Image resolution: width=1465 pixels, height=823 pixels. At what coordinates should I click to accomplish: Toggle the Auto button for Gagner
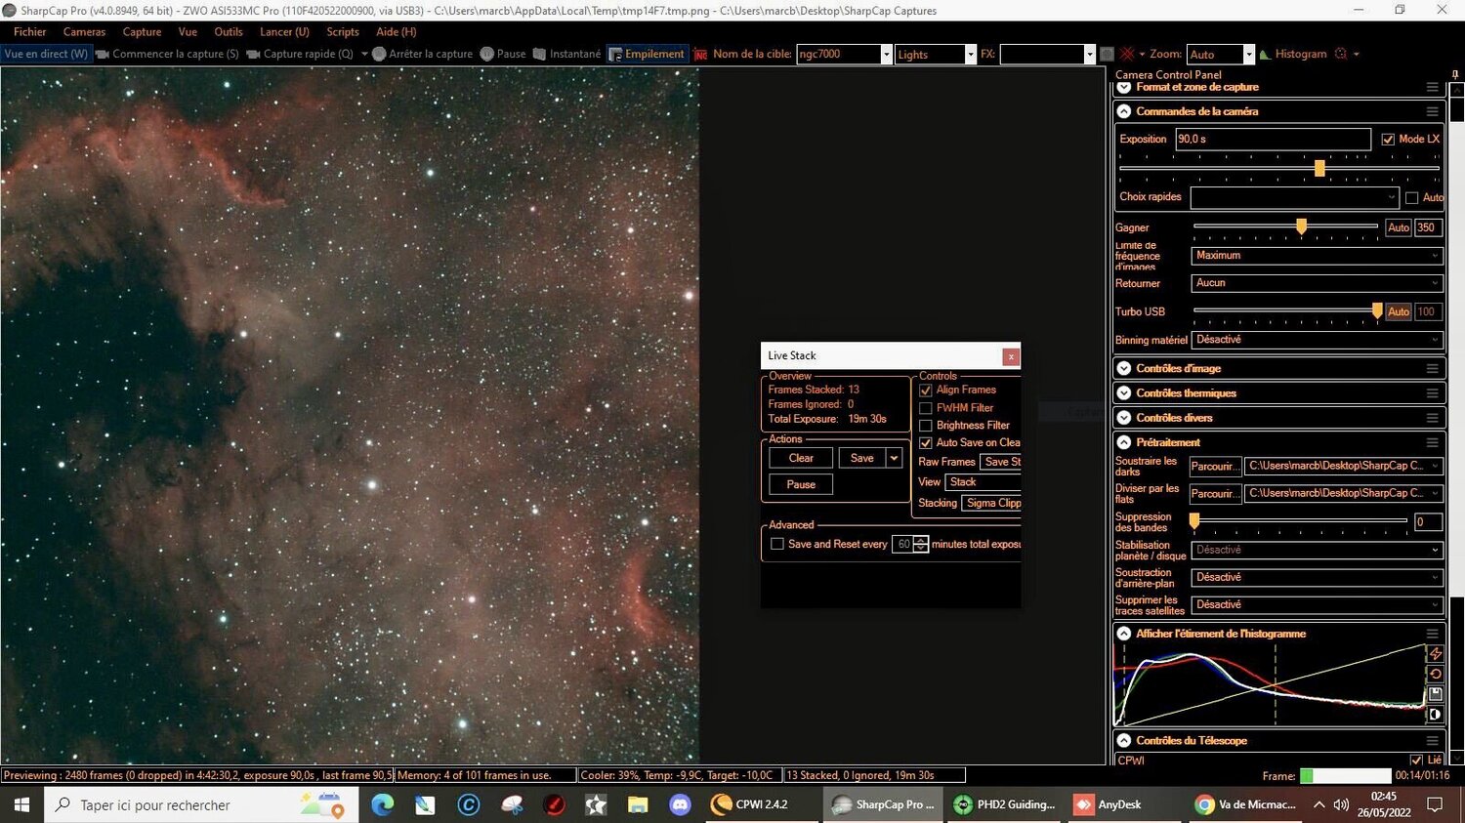tap(1399, 227)
